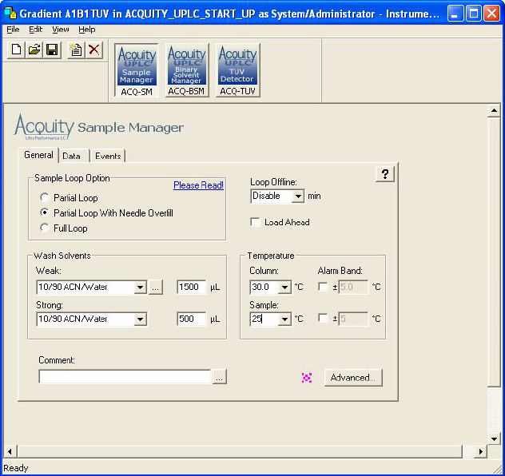505x476 pixels.
Task: Close the Instrument Method window
Action: click(x=491, y=14)
